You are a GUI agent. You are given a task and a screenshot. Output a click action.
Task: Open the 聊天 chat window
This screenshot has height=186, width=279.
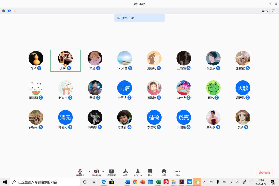pyautogui.click(x=150, y=172)
